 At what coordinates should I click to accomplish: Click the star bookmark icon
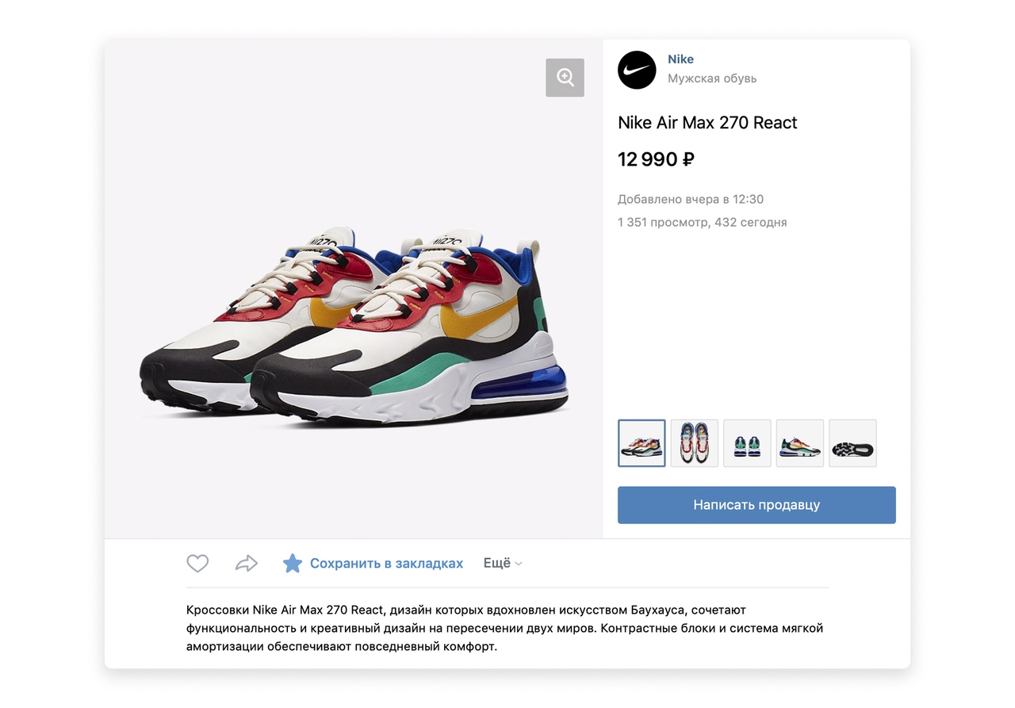click(x=293, y=564)
